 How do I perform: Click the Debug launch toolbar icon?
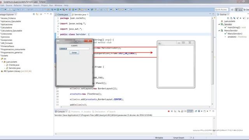pos(52,9)
